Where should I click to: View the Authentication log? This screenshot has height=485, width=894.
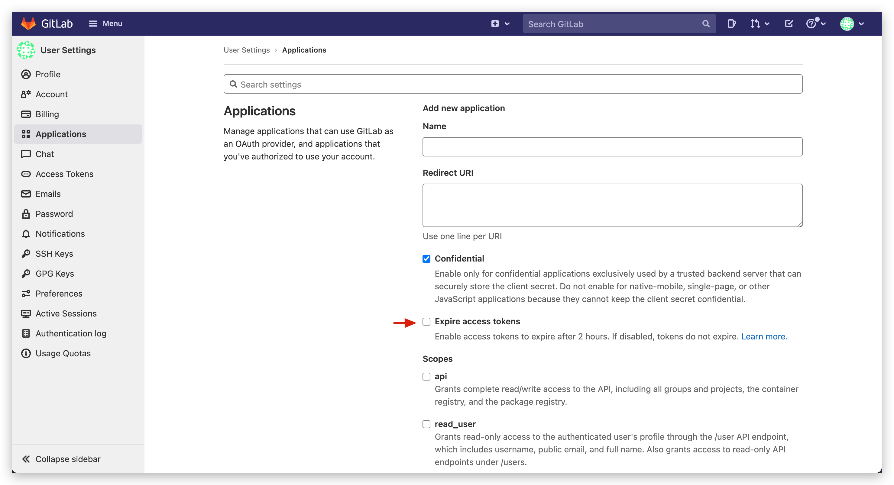click(71, 333)
